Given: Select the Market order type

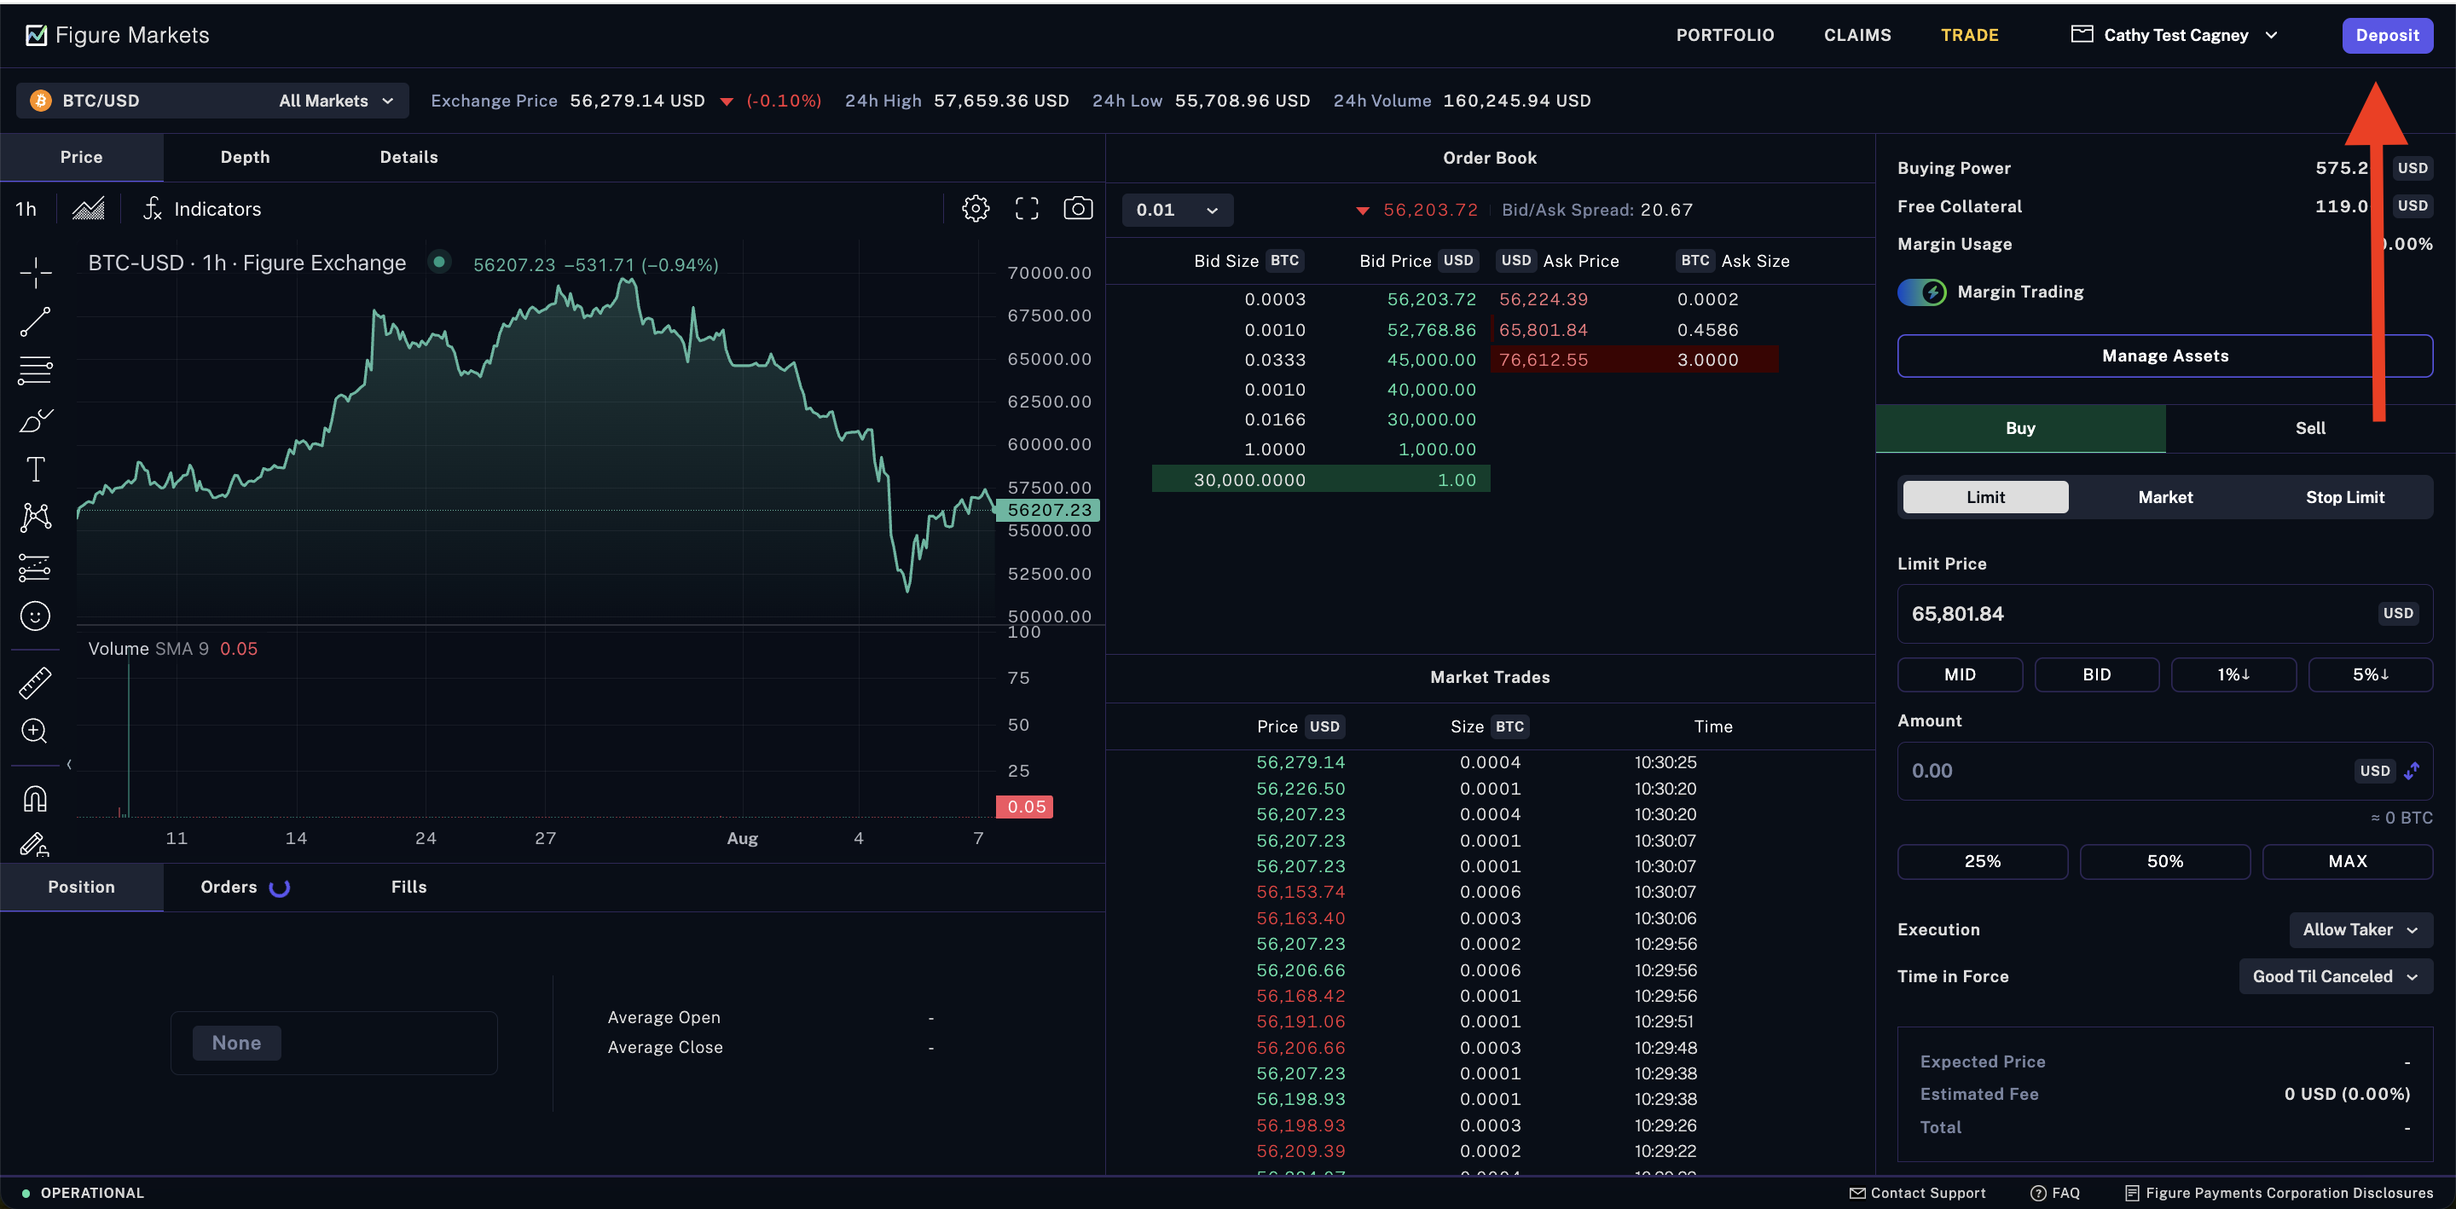Looking at the screenshot, I should [2165, 497].
